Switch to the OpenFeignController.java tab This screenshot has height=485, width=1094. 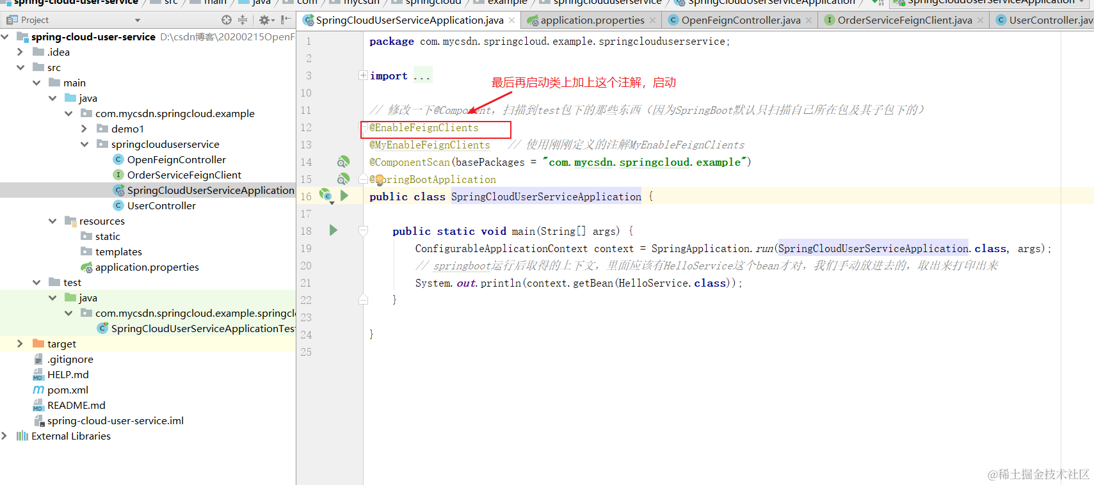click(x=740, y=20)
